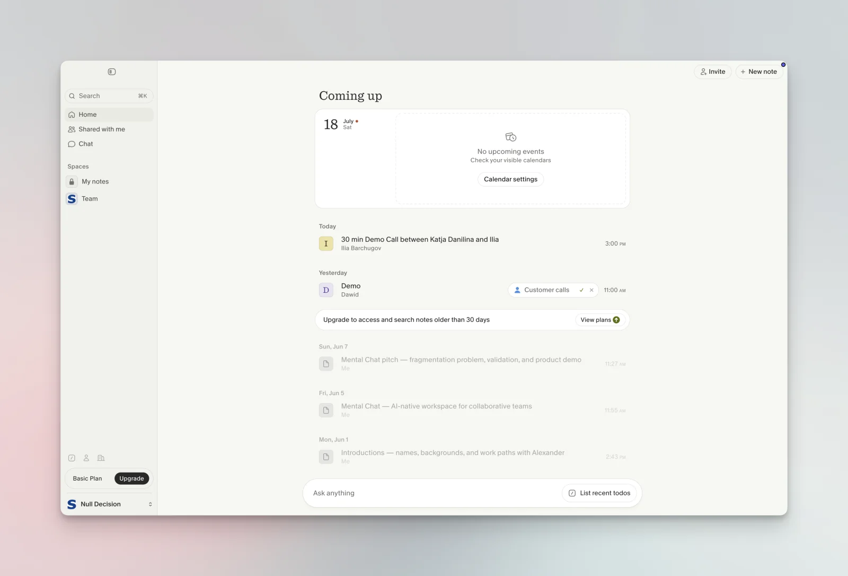Image resolution: width=848 pixels, height=576 pixels.
Task: Open Introductions with Alexander note
Action: (472, 457)
